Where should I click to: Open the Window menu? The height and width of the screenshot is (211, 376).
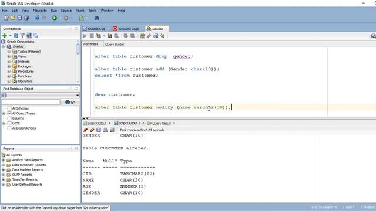click(x=107, y=11)
